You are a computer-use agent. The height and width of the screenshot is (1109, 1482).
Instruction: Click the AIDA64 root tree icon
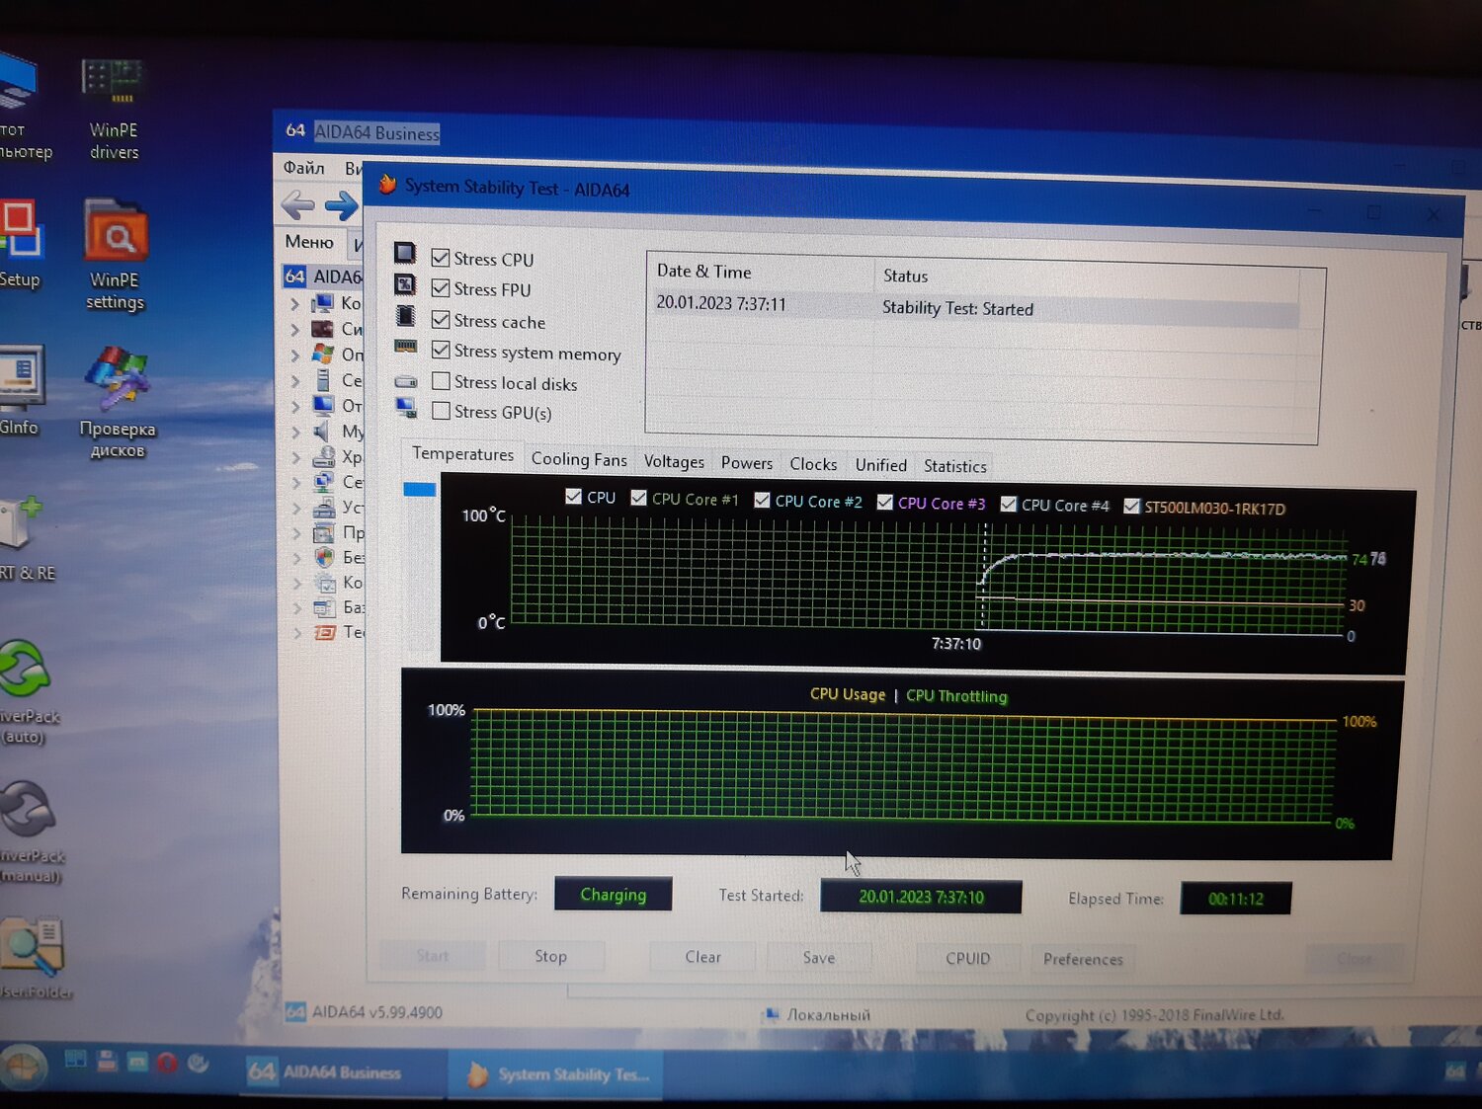(x=294, y=276)
